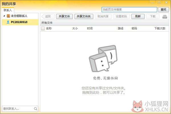Click the 路径 column header
This screenshot has height=114, width=171.
[121, 28]
